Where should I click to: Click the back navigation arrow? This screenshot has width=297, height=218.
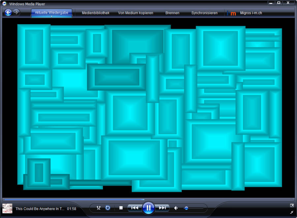(x=8, y=13)
